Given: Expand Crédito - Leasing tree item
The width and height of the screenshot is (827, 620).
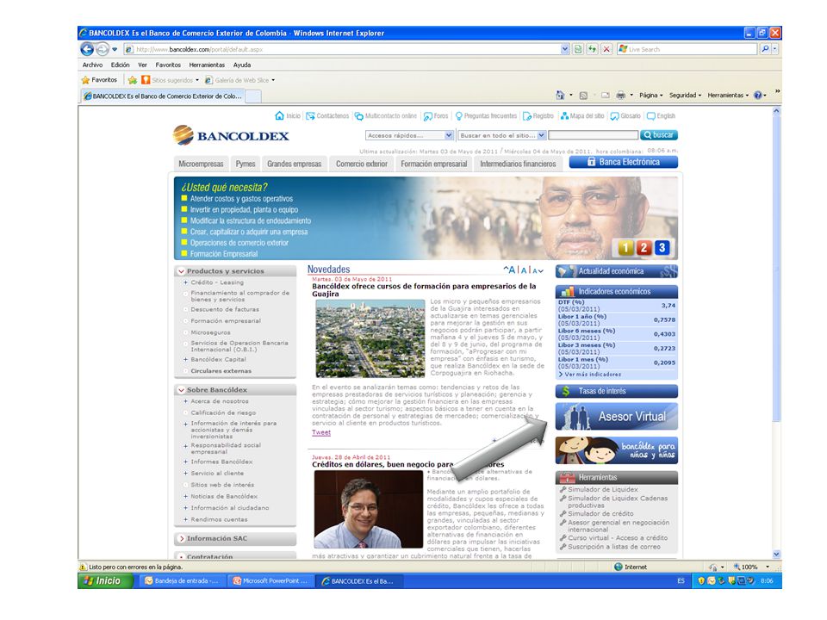Looking at the screenshot, I should 186,282.
